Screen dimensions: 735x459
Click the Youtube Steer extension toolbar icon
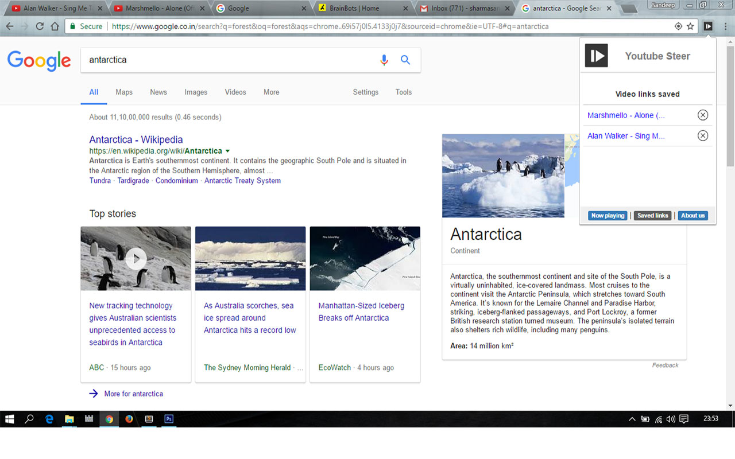[x=708, y=26]
